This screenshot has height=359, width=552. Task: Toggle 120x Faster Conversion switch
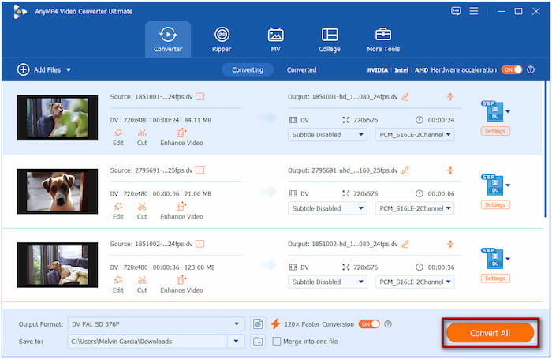[369, 324]
